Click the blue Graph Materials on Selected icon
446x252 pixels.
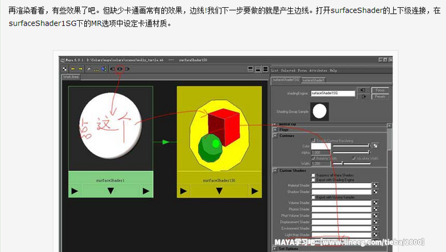tap(104, 69)
